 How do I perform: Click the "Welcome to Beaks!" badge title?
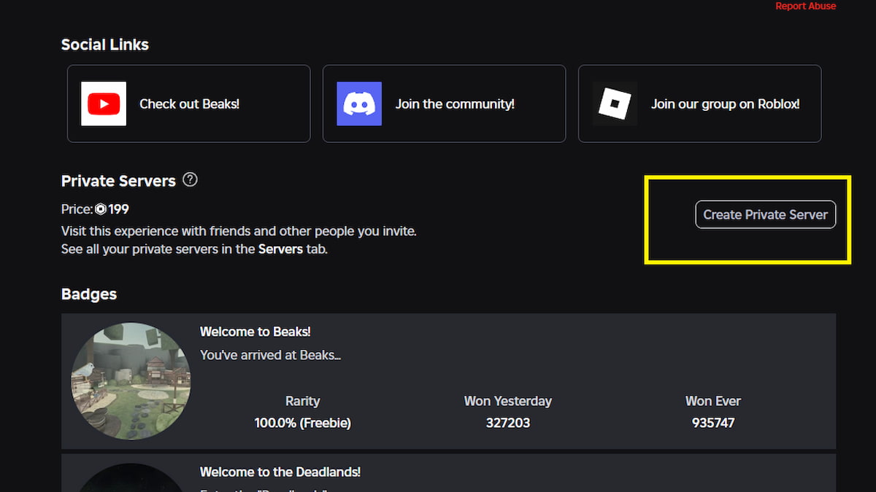pos(255,332)
